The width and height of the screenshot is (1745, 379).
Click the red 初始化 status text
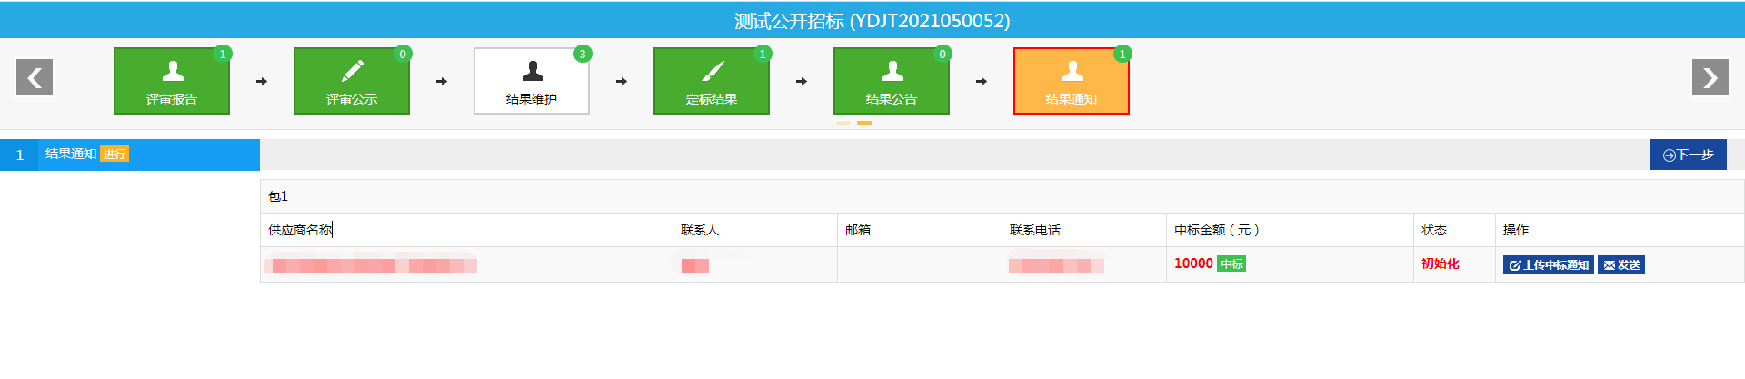1440,264
